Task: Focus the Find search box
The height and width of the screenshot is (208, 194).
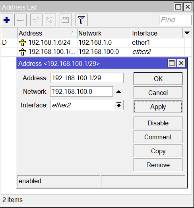Action: click(x=175, y=20)
